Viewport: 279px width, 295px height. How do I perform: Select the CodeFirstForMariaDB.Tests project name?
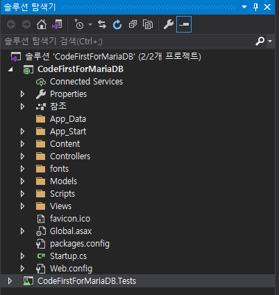[87, 281]
